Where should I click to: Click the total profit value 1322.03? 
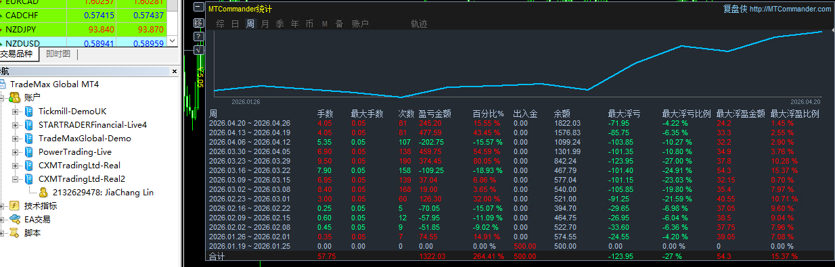tap(432, 257)
